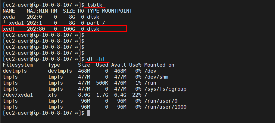275x123 pixels.
Task: Click the word disk in the xvdf row
Action: 93,29
